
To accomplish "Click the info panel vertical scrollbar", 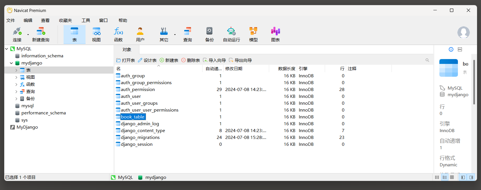I will coord(474,82).
